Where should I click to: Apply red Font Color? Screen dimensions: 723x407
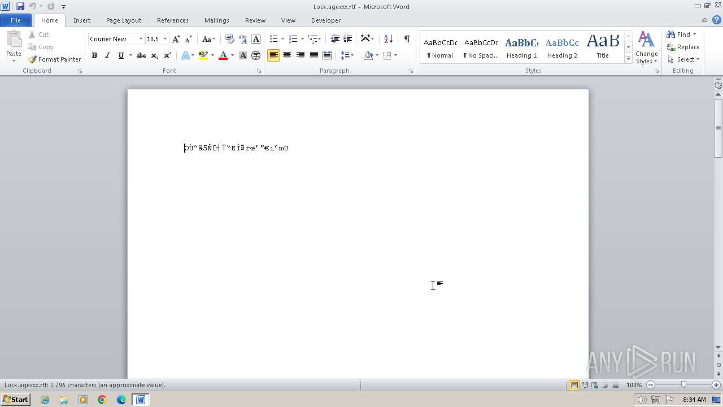point(223,55)
